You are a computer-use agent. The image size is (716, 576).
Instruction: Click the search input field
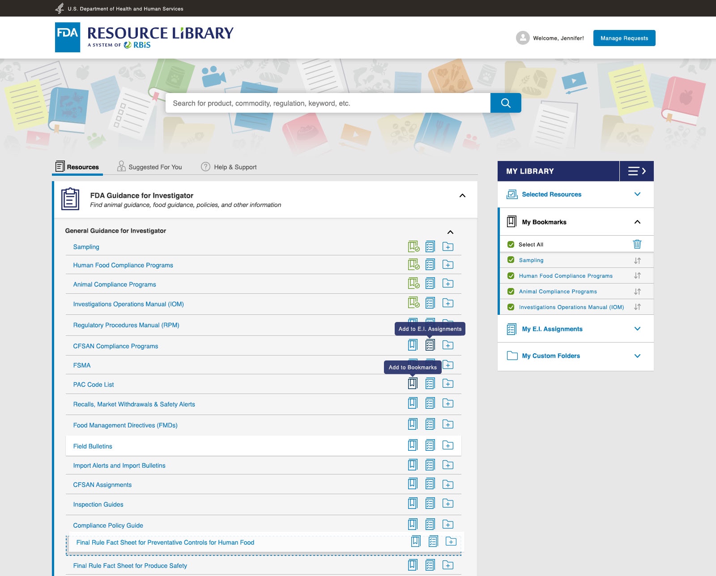point(328,103)
